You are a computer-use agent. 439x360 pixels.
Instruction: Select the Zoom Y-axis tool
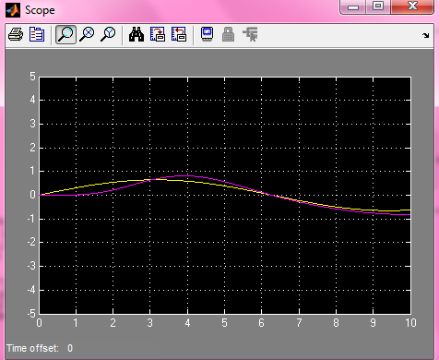[108, 34]
